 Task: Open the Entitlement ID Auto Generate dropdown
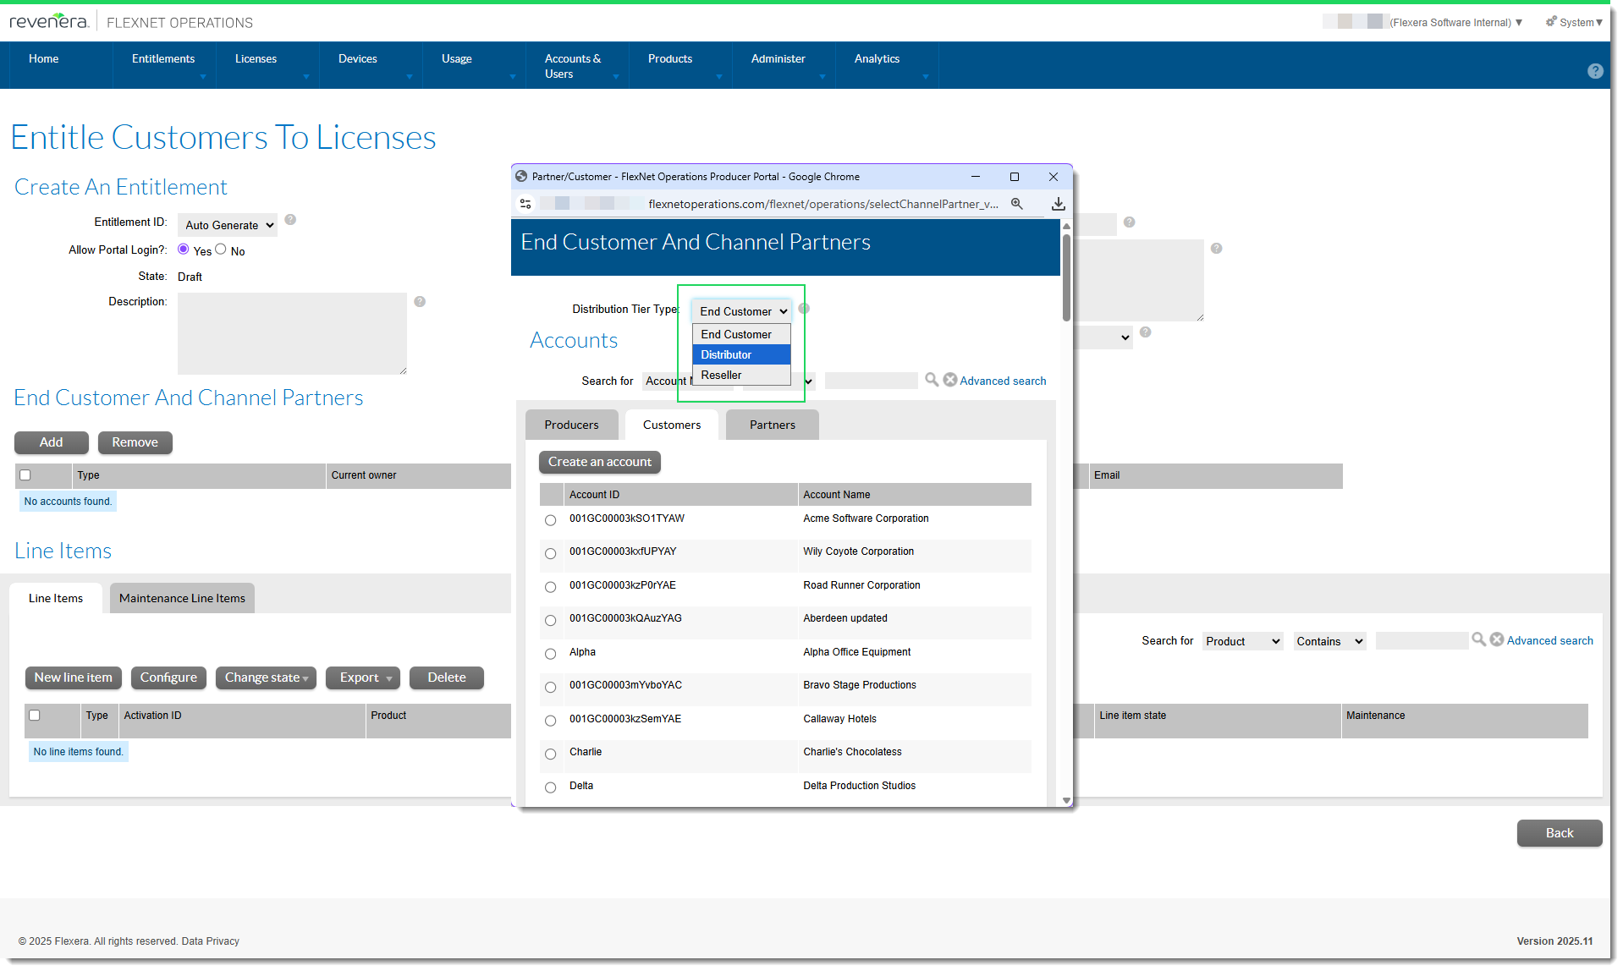coord(229,225)
